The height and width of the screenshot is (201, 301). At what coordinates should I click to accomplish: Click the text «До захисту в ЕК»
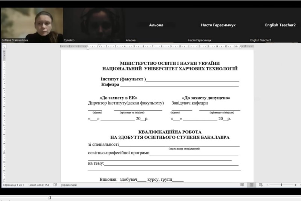coord(119,98)
